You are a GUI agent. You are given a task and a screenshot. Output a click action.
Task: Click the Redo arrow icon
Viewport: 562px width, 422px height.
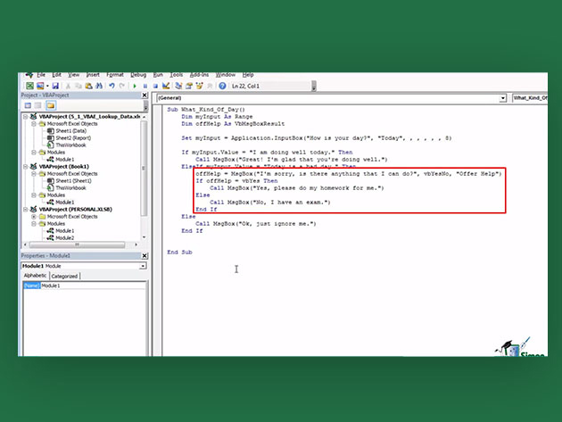point(122,86)
